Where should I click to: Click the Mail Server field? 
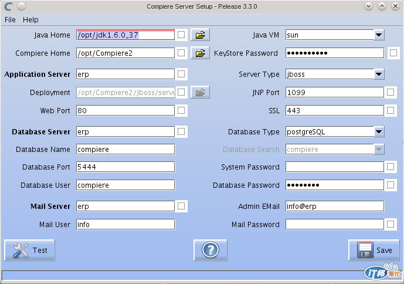(x=125, y=206)
